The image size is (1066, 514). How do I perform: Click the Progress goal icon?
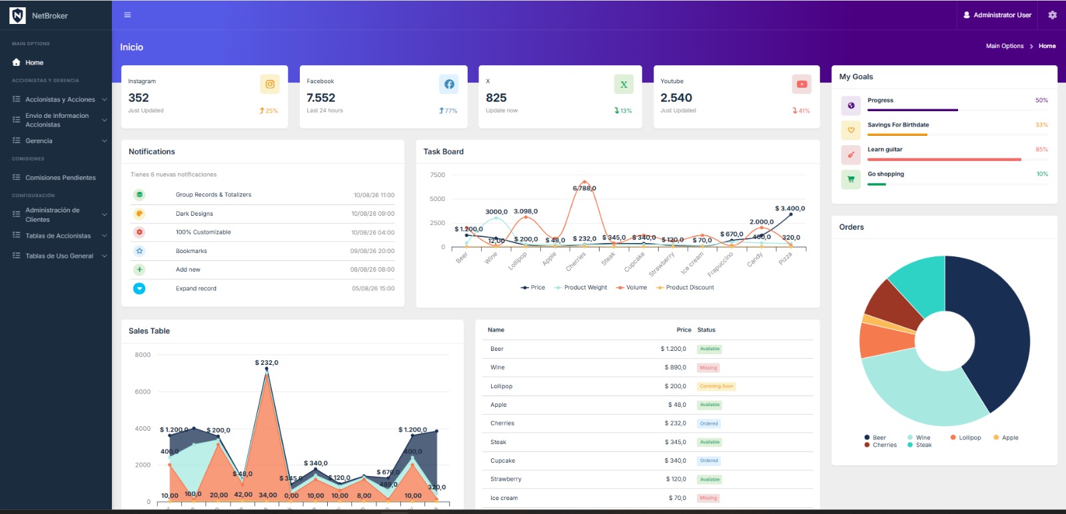[x=851, y=105]
